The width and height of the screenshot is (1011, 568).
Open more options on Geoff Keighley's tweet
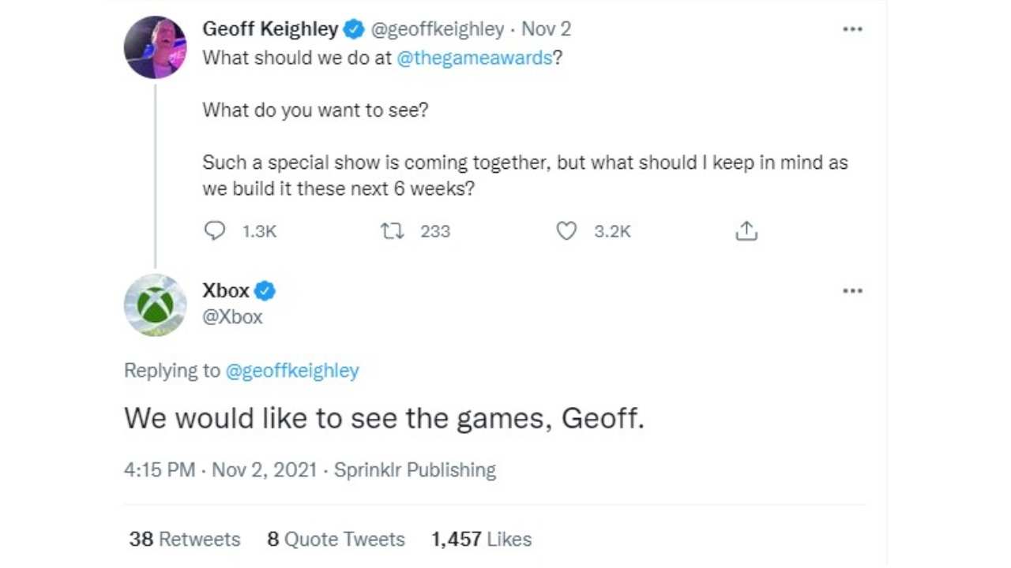point(852,29)
